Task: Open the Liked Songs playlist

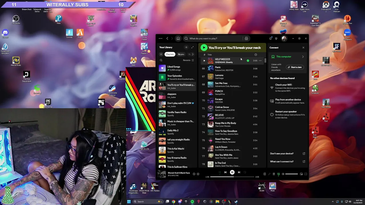Action: point(177,68)
